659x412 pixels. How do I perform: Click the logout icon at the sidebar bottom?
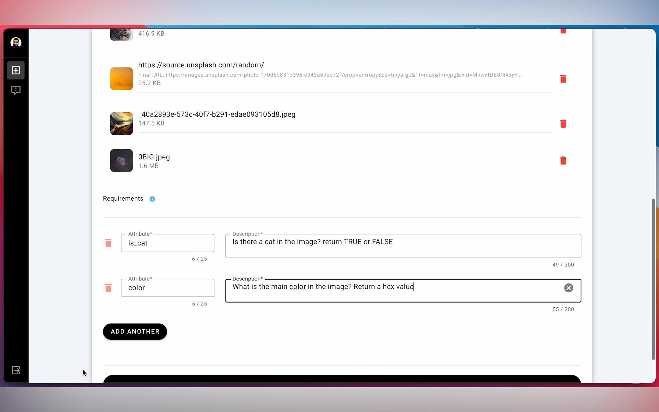[x=16, y=370]
